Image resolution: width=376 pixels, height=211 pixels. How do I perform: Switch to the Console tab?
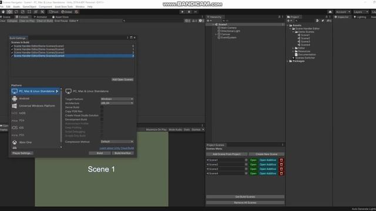pos(22,17)
